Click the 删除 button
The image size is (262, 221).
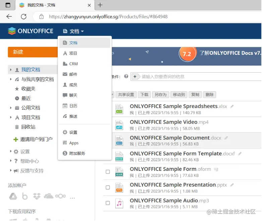point(209,95)
